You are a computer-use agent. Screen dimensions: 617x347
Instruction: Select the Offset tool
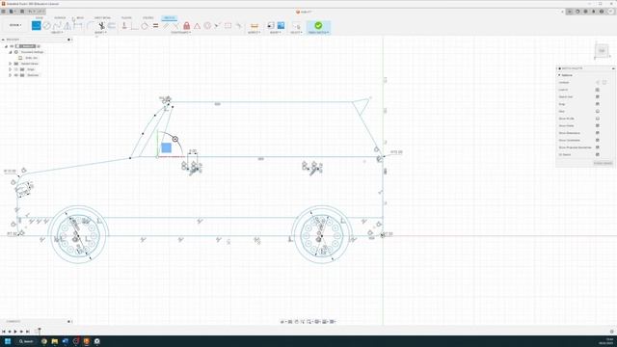pyautogui.click(x=112, y=26)
